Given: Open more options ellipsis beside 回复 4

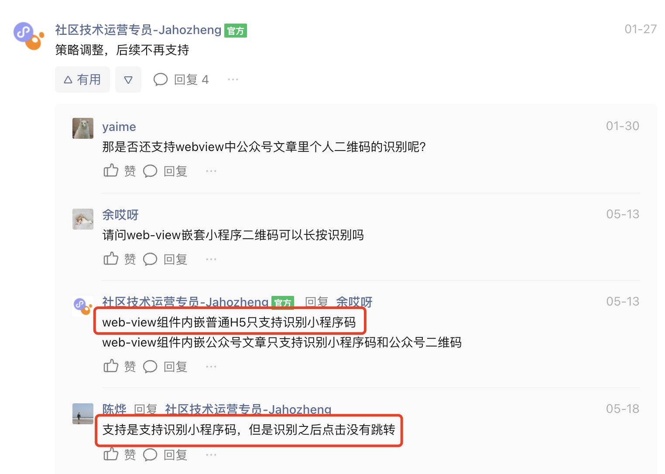Looking at the screenshot, I should pyautogui.click(x=233, y=79).
